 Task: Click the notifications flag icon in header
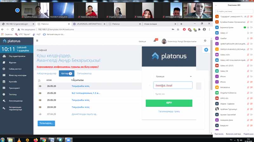coord(155,41)
